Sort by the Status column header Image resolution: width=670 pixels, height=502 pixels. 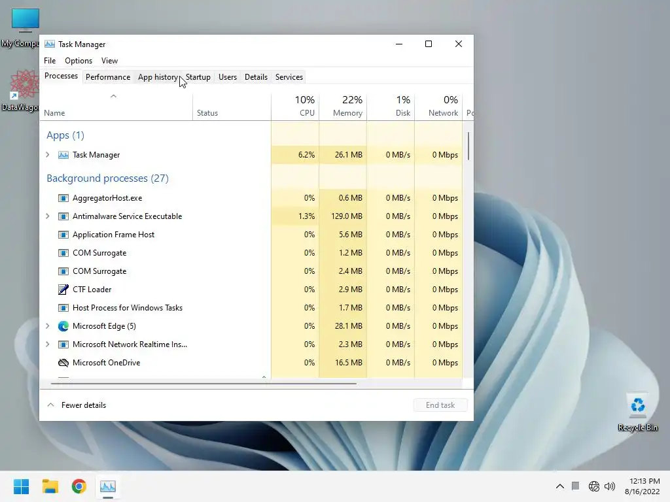pos(232,107)
